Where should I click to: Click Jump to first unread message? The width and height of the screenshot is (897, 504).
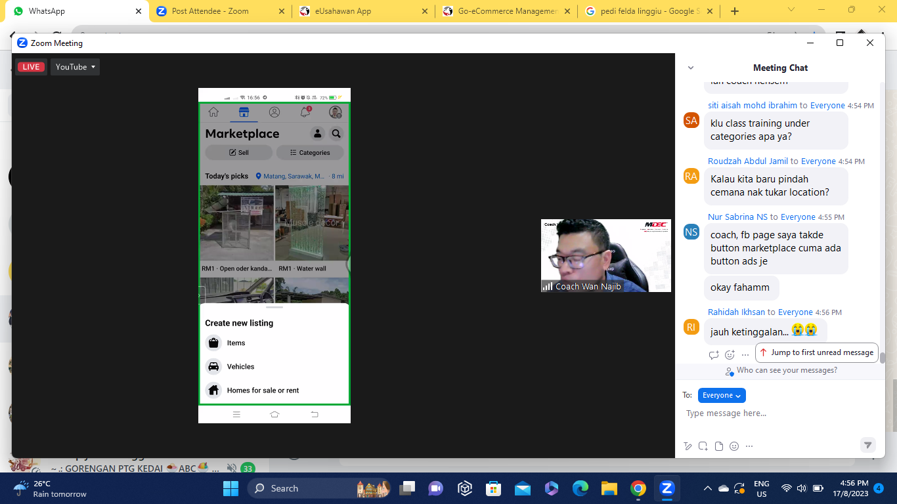pyautogui.click(x=816, y=352)
